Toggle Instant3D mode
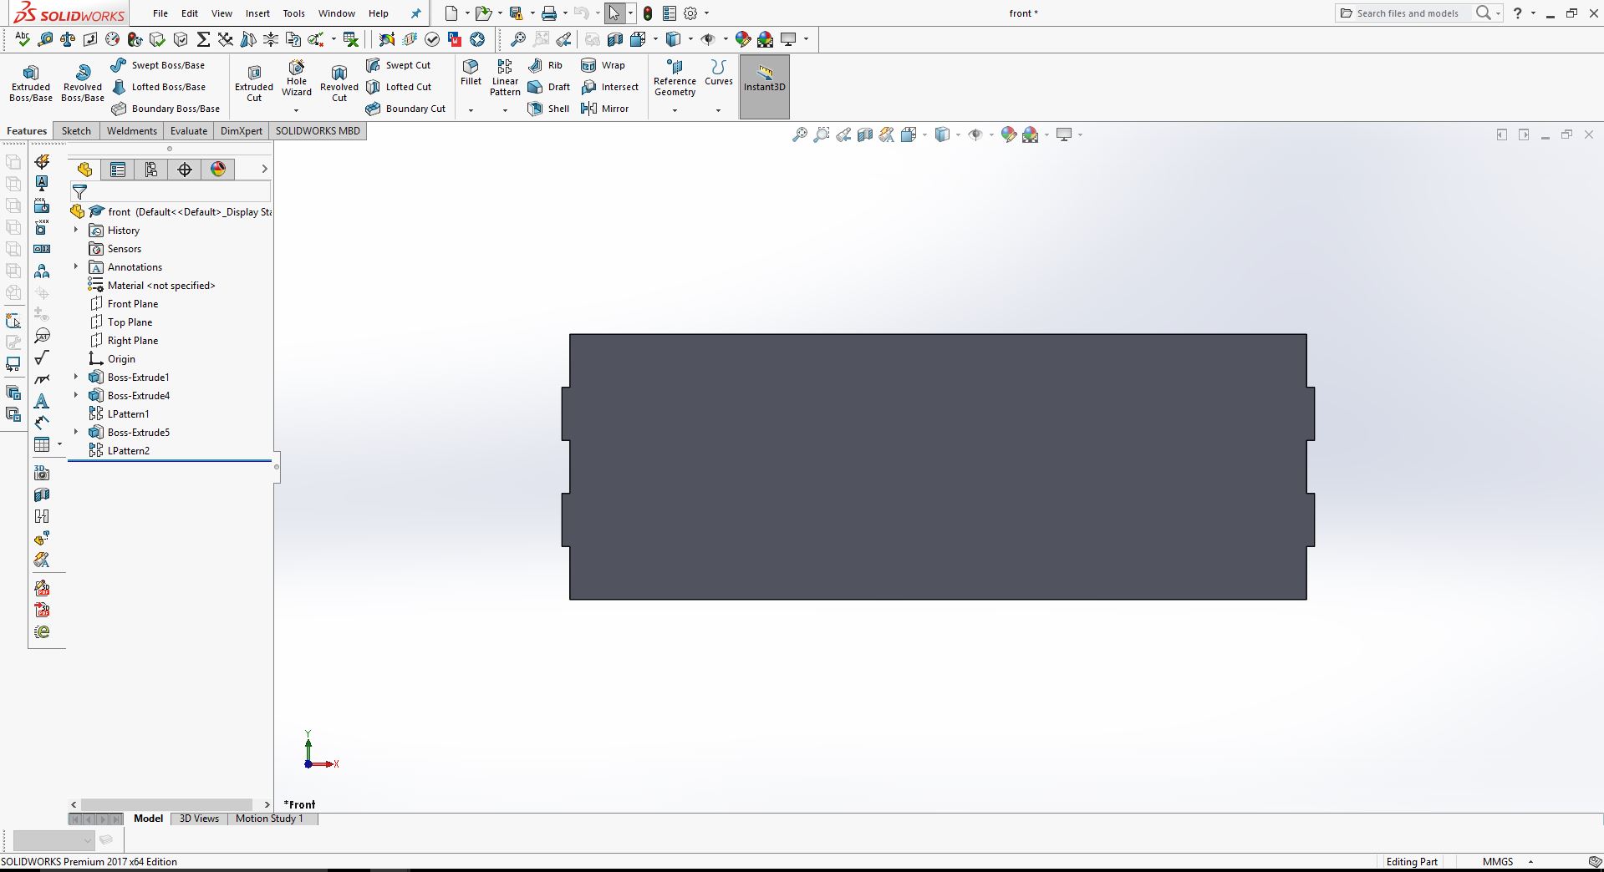The image size is (1604, 872). click(764, 87)
